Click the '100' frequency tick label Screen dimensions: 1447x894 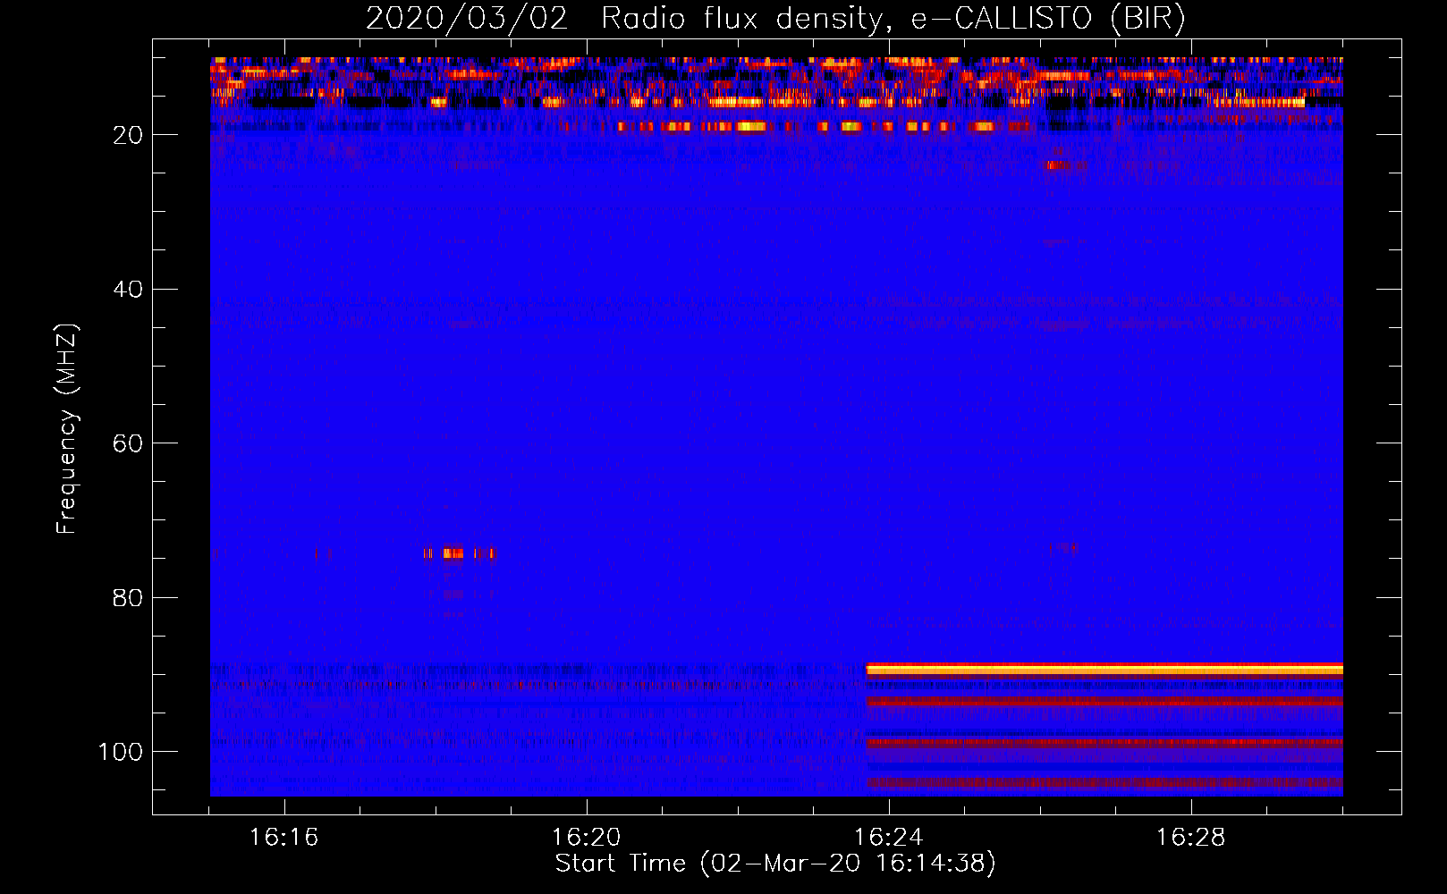pyautogui.click(x=121, y=752)
